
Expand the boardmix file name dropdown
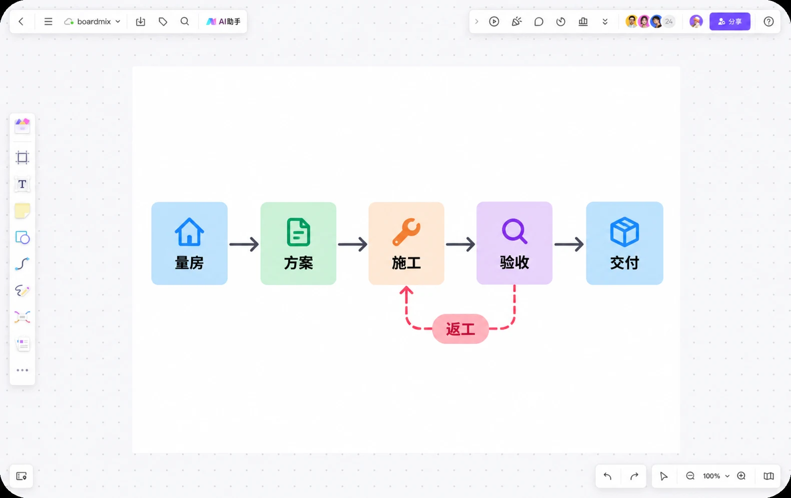(93, 22)
